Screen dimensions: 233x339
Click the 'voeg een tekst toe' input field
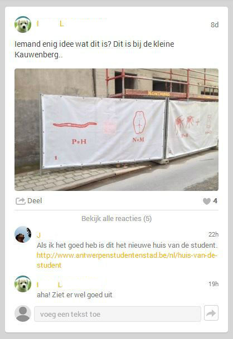[x=118, y=314]
